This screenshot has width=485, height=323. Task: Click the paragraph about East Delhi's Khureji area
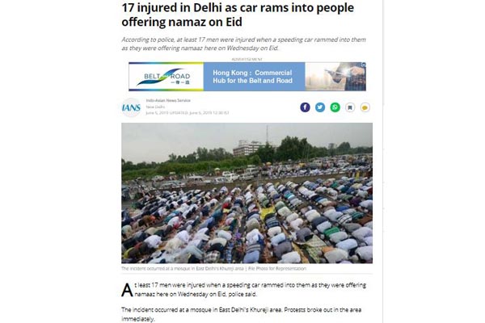[x=241, y=314]
